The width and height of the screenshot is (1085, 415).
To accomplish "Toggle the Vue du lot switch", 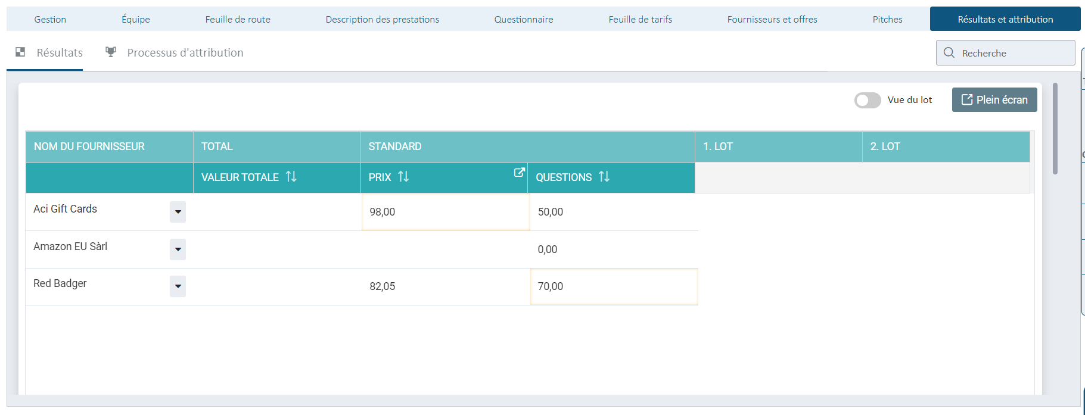I will [868, 100].
